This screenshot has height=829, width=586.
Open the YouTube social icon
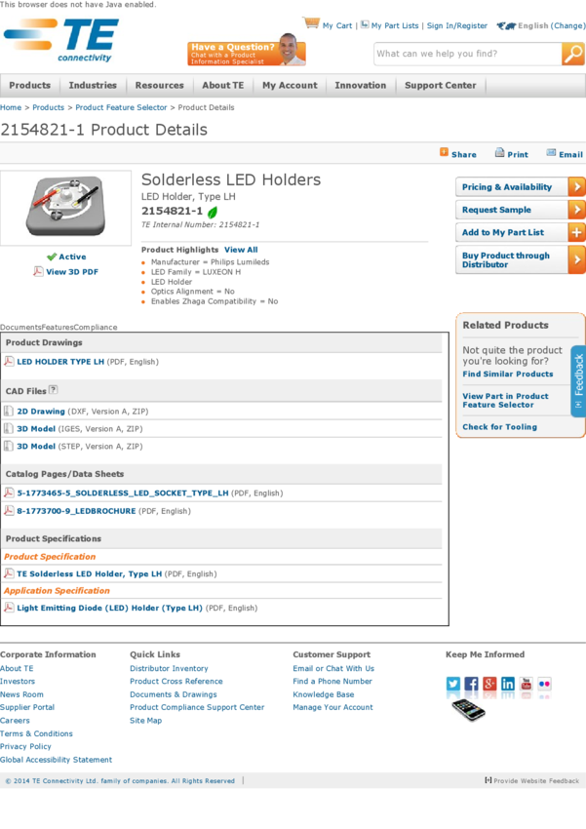(x=527, y=684)
